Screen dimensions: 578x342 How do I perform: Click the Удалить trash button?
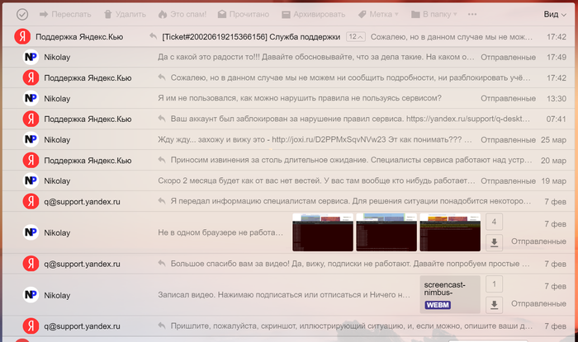click(125, 14)
